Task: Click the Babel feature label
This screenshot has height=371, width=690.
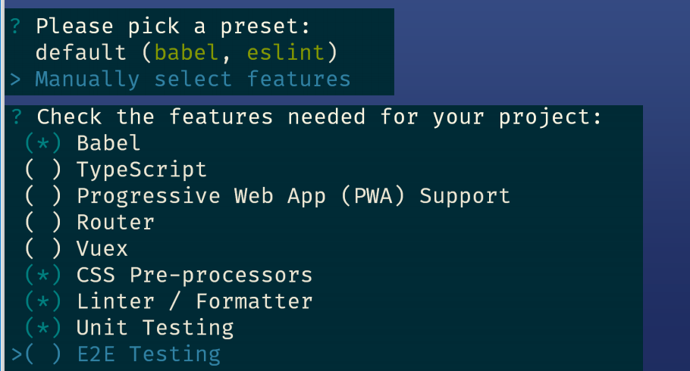Action: point(108,143)
